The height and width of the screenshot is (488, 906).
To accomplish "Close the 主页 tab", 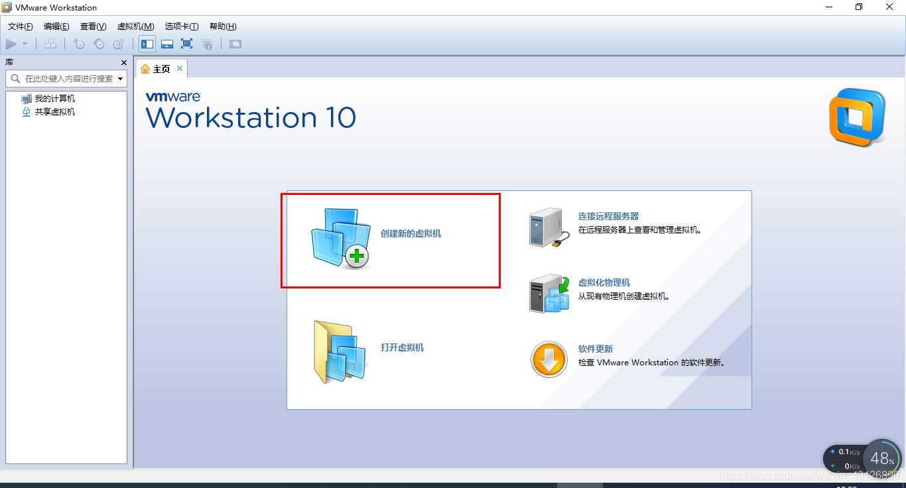I will point(180,68).
